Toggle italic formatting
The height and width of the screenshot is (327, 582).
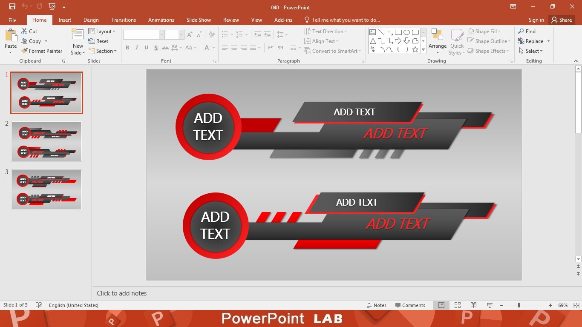tap(137, 48)
